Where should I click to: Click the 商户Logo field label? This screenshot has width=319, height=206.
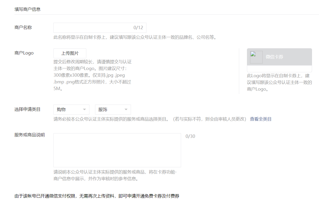pyautogui.click(x=24, y=53)
